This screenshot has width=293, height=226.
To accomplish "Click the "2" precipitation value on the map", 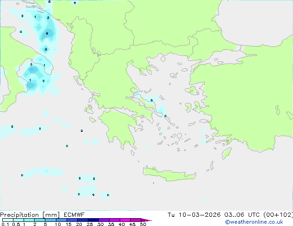I will tap(48, 18).
